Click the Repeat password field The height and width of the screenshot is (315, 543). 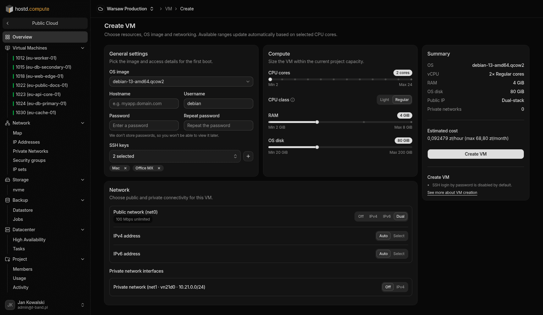(x=218, y=125)
